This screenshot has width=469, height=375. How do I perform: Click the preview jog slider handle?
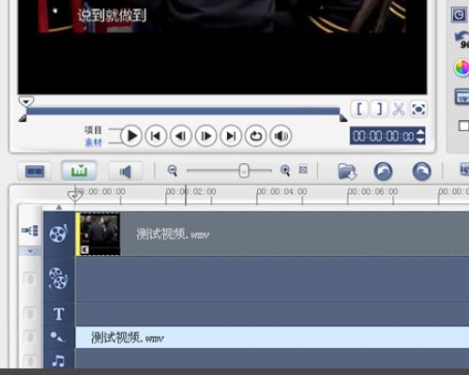click(26, 101)
